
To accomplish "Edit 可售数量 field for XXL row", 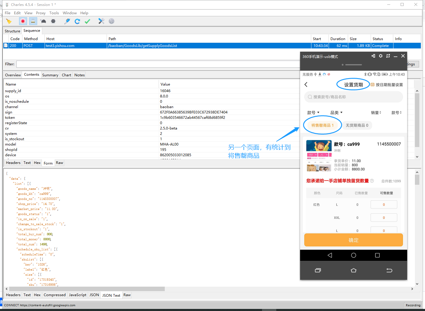I will point(384,218).
